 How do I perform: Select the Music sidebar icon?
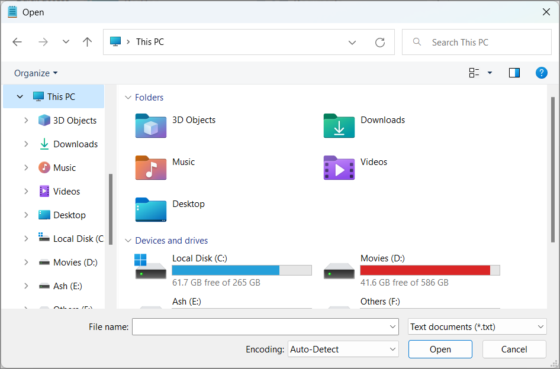tap(44, 167)
